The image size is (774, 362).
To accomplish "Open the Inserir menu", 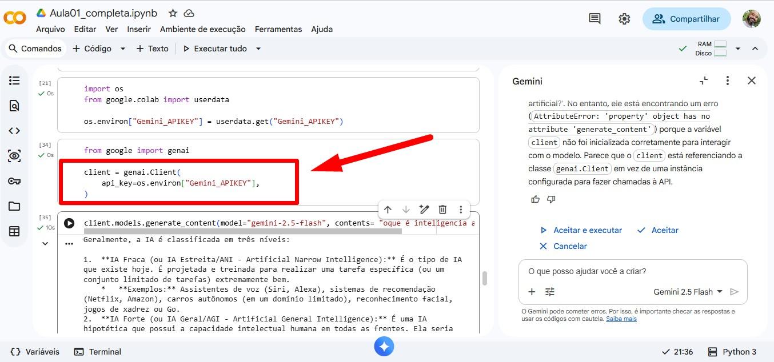I will tap(138, 29).
